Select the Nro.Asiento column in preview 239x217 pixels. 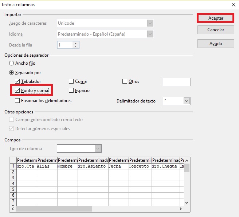(93, 166)
